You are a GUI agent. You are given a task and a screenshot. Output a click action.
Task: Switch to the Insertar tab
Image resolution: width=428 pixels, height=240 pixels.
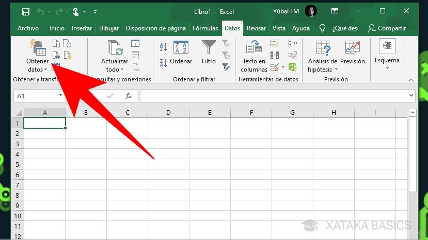coord(82,28)
